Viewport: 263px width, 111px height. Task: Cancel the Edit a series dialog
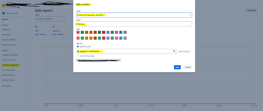pyautogui.click(x=188, y=67)
